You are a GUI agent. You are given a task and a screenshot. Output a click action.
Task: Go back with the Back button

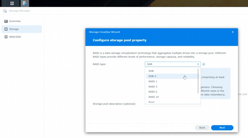pyautogui.click(x=202, y=127)
